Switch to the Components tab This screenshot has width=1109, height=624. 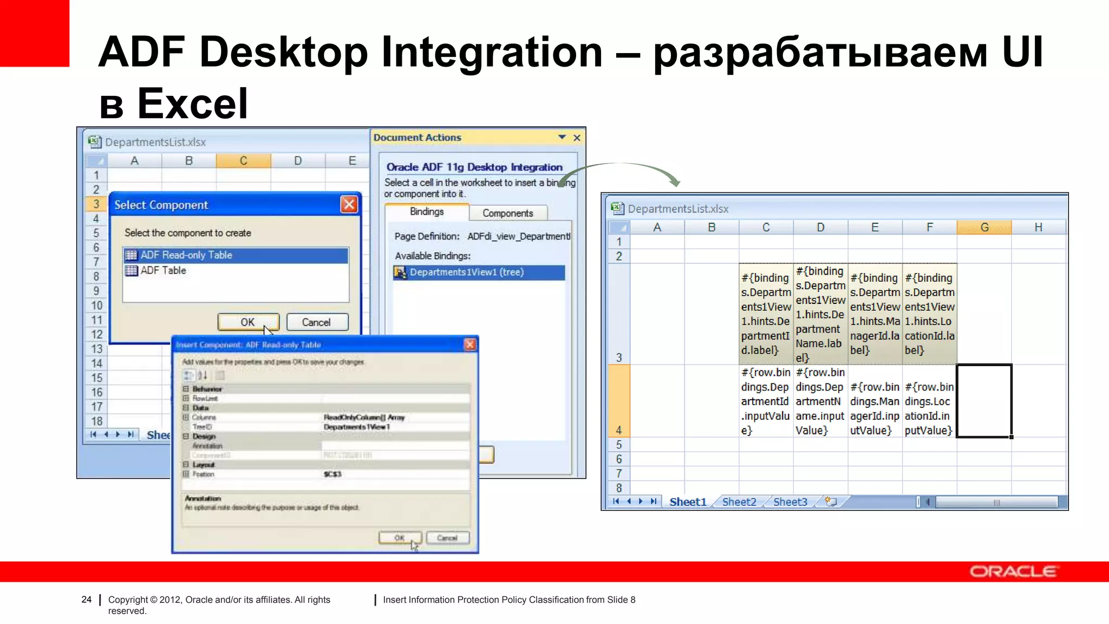click(x=508, y=213)
